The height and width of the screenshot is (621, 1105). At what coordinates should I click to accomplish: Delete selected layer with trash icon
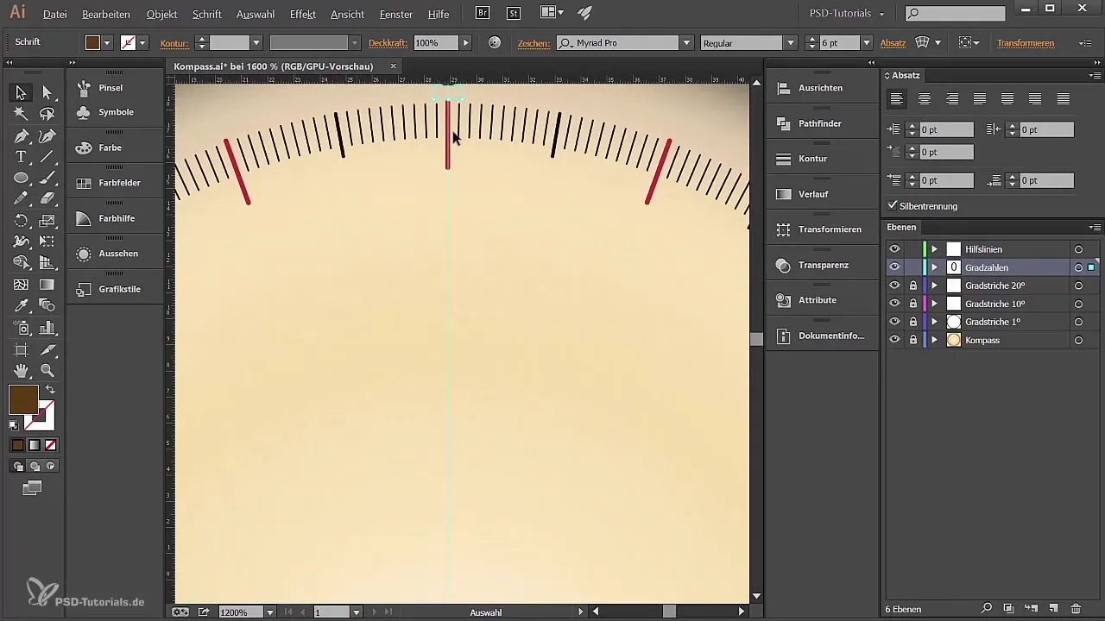tap(1076, 610)
